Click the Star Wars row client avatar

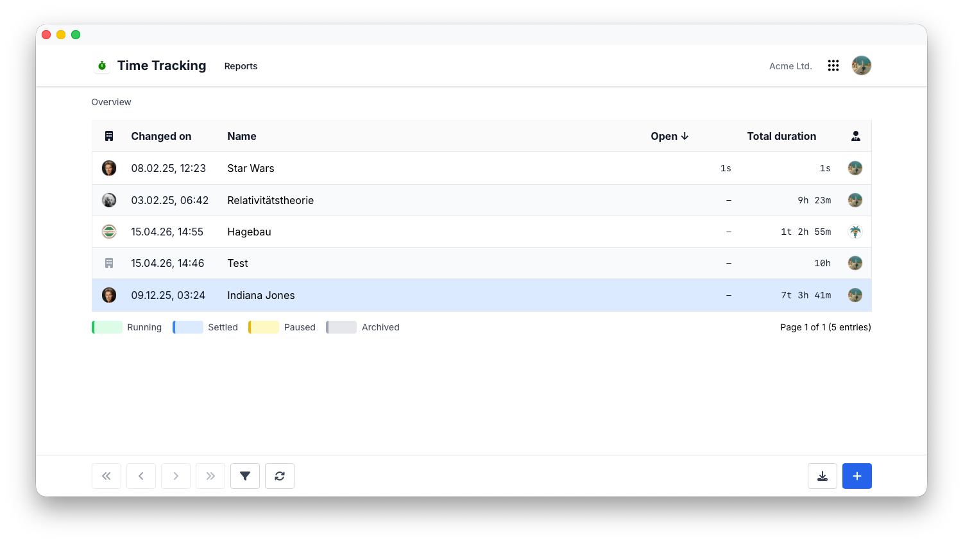click(x=109, y=168)
